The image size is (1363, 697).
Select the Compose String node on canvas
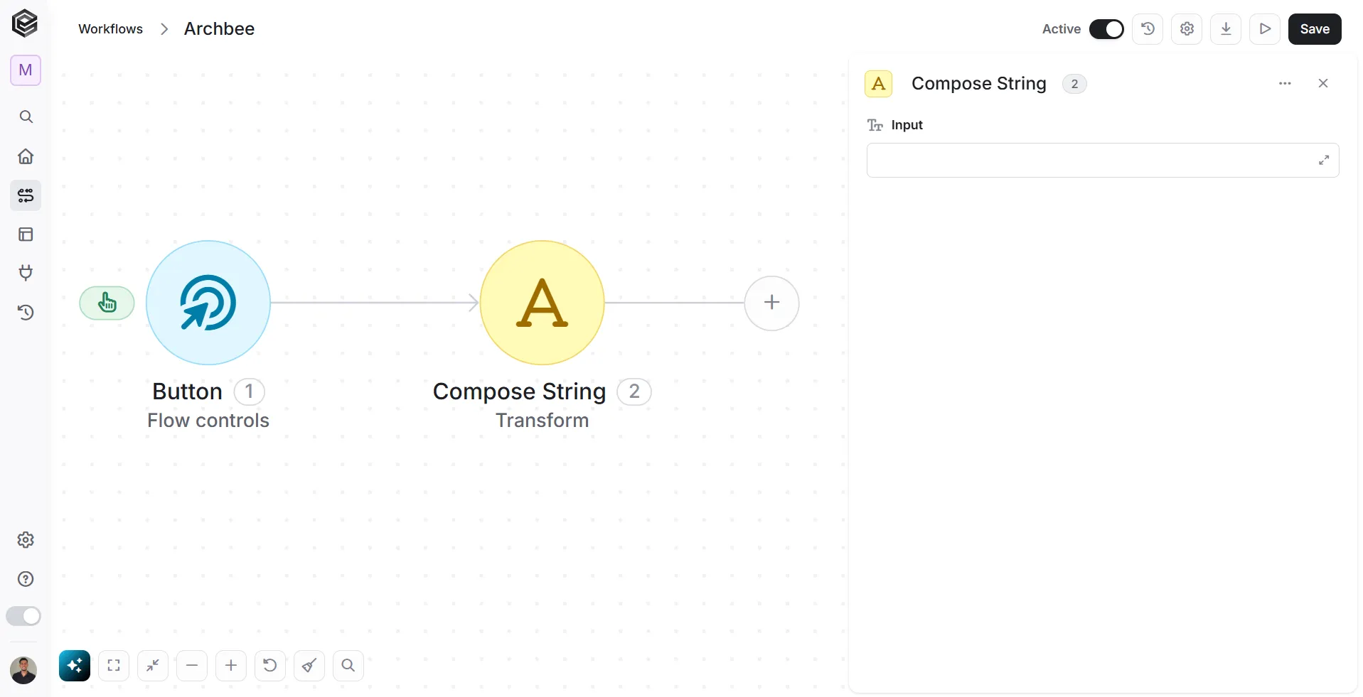point(542,303)
